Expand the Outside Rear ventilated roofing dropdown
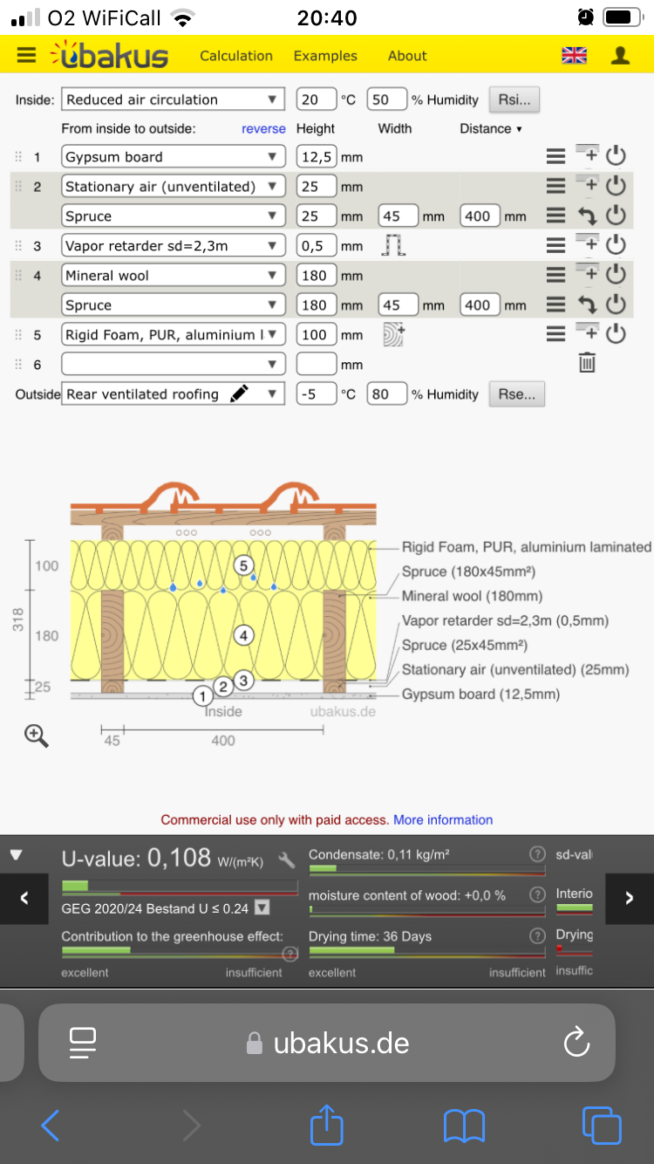The height and width of the screenshot is (1164, 654). (173, 394)
